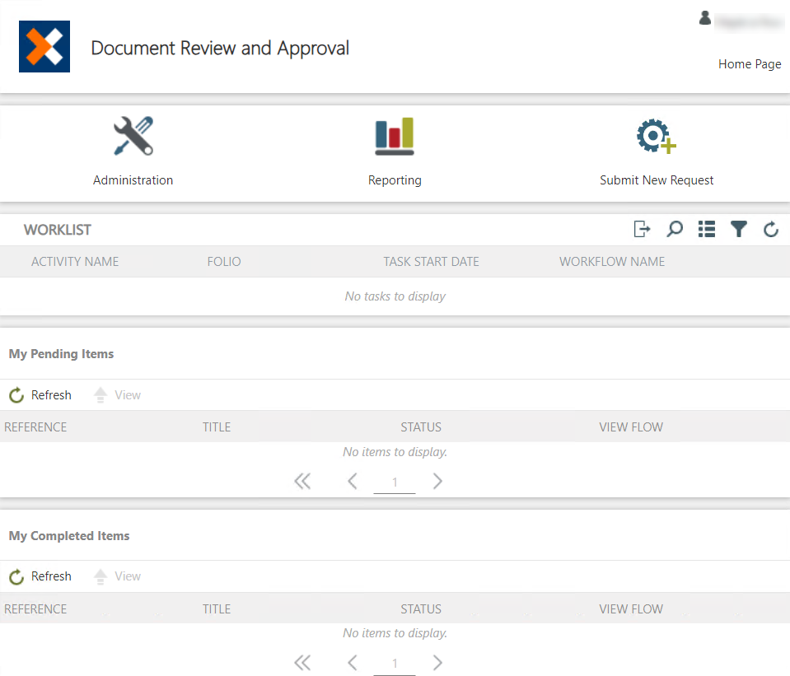Click the worklist list view icon

coord(706,230)
